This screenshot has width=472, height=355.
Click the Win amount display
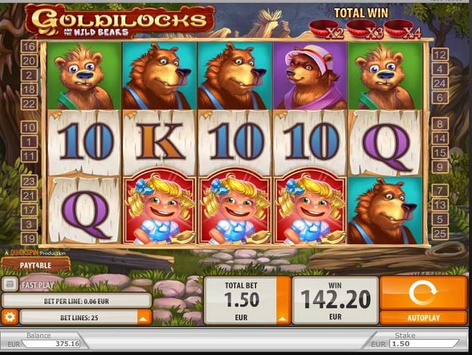point(335,301)
